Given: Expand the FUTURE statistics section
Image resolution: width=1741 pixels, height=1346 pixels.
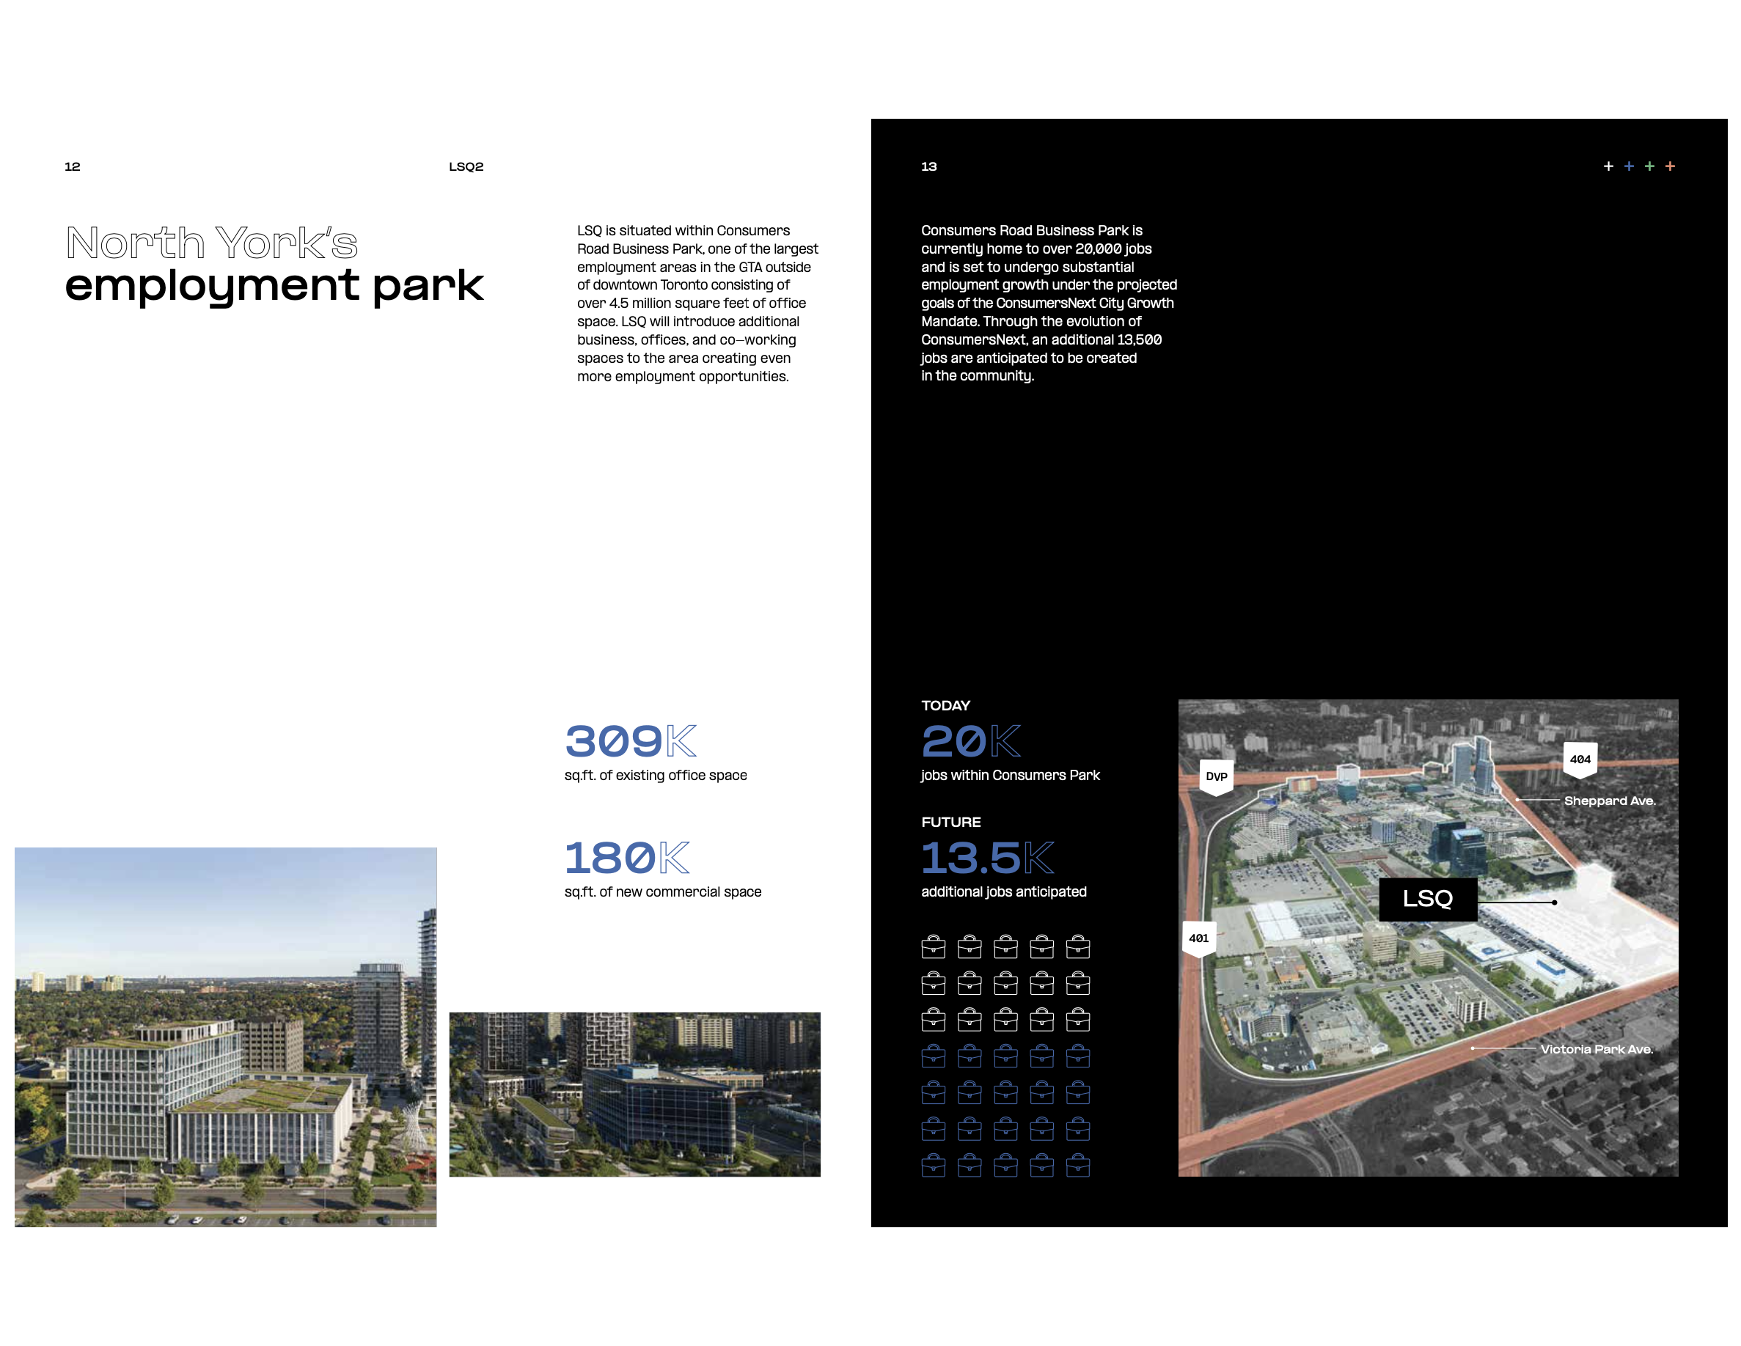Looking at the screenshot, I should (950, 822).
